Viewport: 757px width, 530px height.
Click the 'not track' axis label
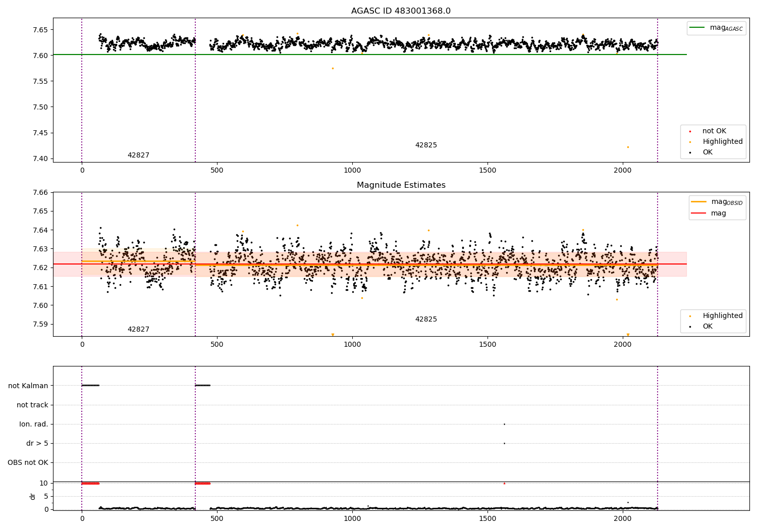tap(32, 405)
